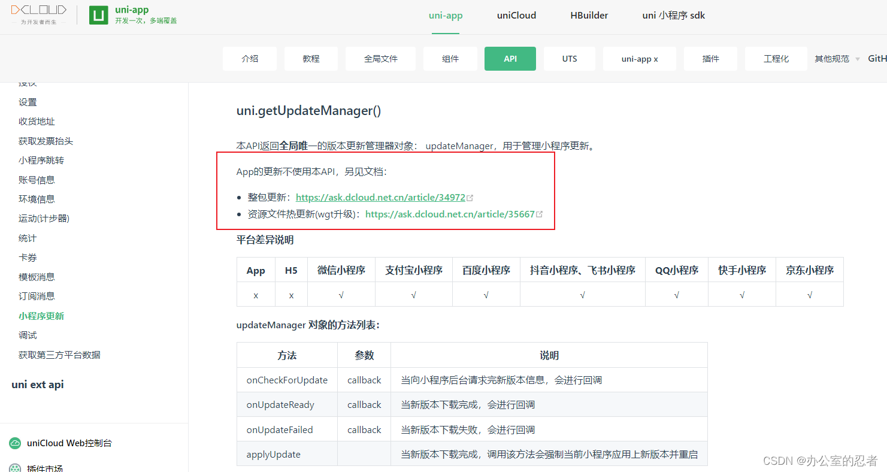The image size is (887, 472).
Task: Open the 插件市场 sidebar link
Action: pos(45,468)
